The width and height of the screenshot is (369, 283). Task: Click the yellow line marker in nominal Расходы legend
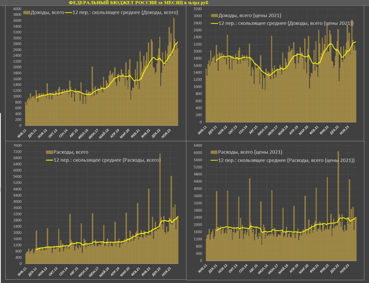click(50, 160)
